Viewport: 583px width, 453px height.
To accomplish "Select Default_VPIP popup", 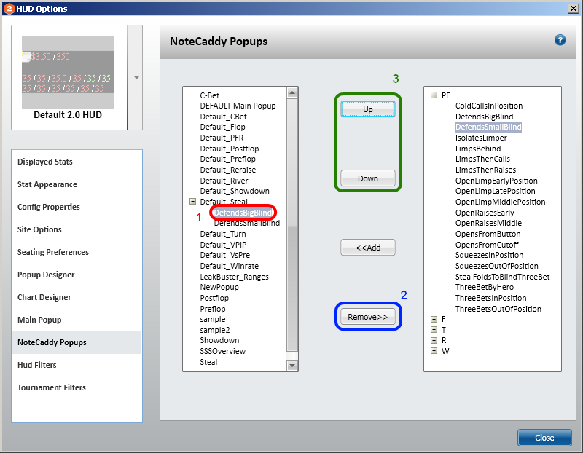I will click(x=223, y=245).
